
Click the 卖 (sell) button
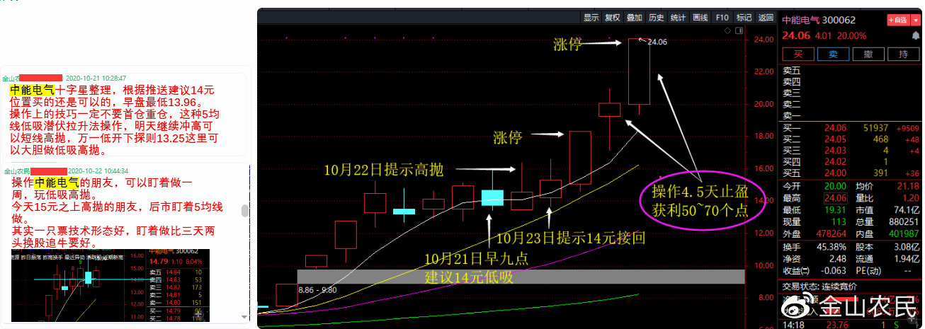click(x=834, y=54)
